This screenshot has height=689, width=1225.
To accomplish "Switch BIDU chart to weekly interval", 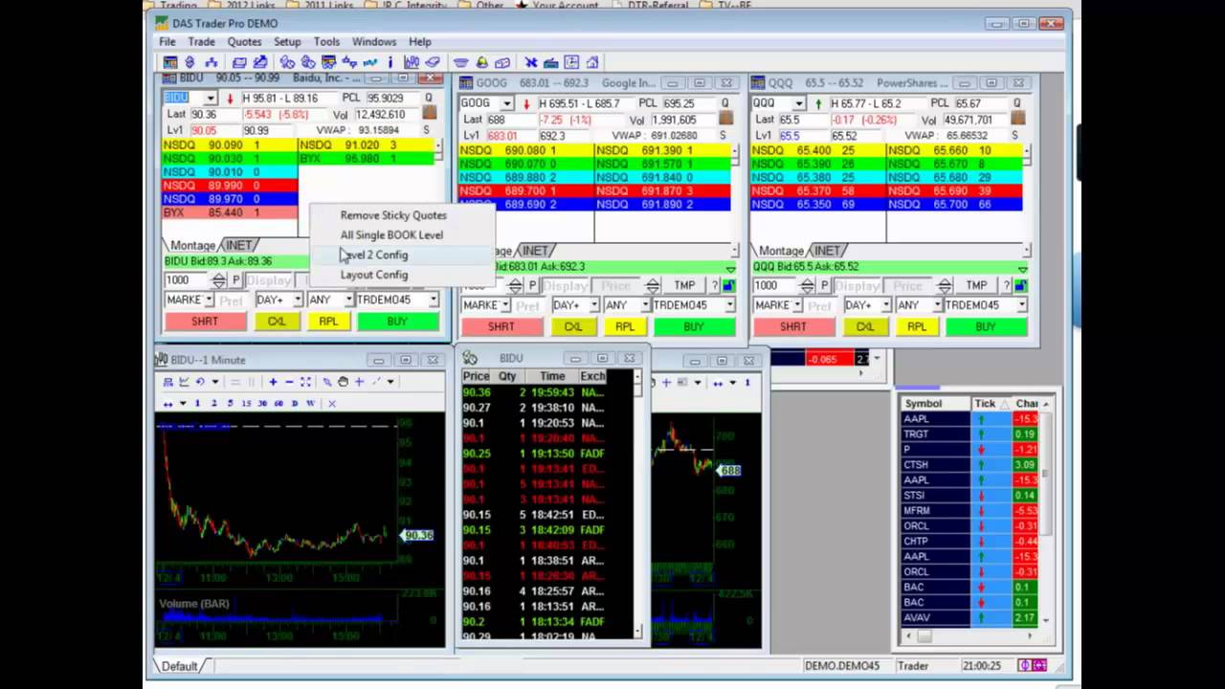I will click(310, 404).
